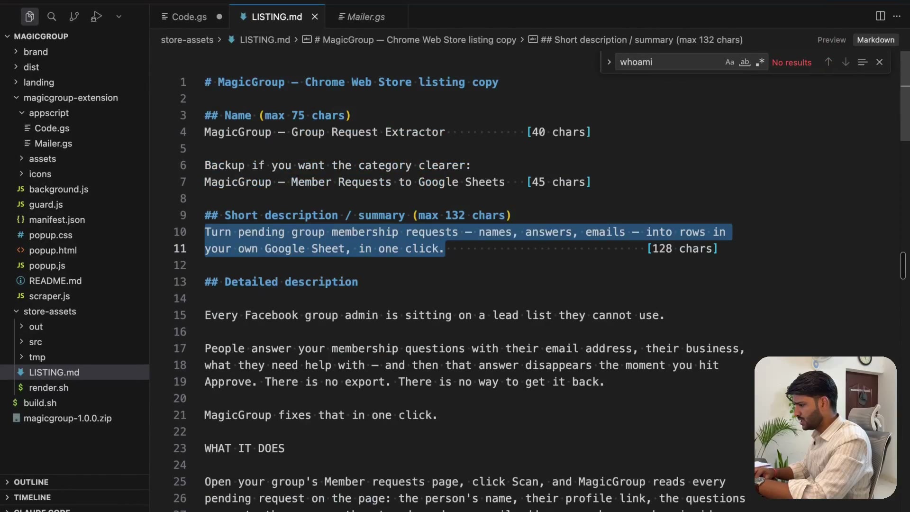Open popup.js file

(47, 265)
